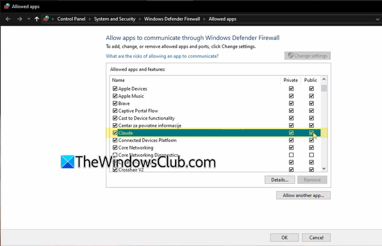
Task: Select the Captive Portal Flow row text
Action: pyautogui.click(x=138, y=111)
